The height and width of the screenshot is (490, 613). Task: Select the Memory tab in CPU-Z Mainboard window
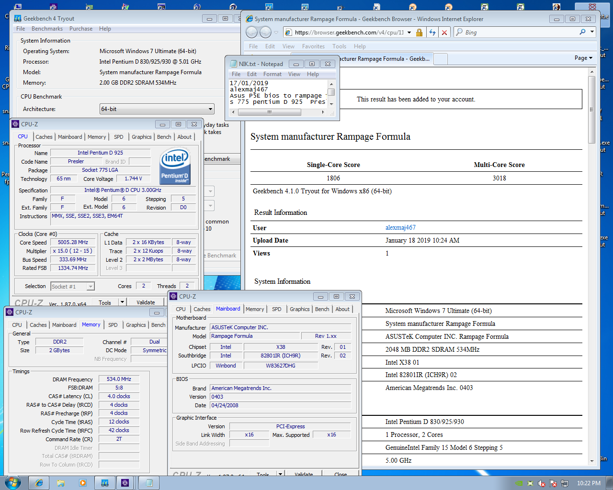click(255, 309)
